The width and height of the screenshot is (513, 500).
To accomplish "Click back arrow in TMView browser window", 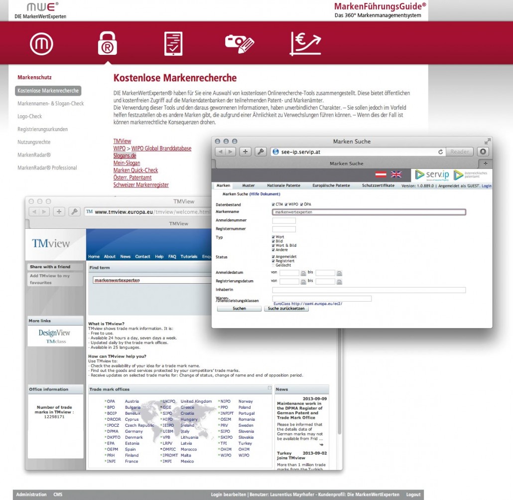I will [x=34, y=211].
